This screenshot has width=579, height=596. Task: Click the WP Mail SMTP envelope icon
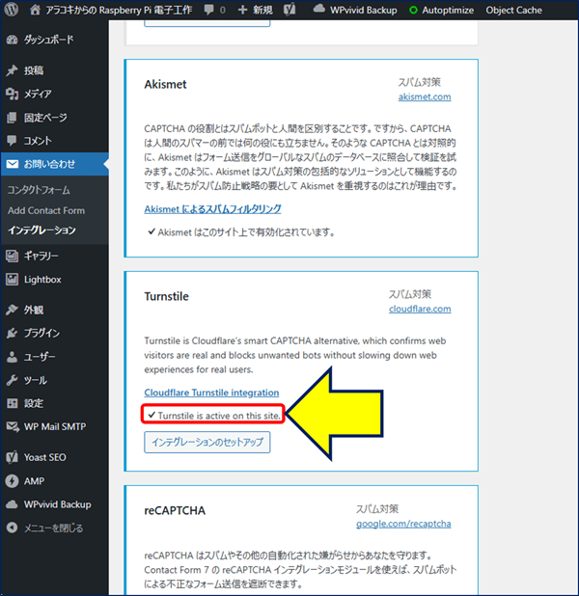tap(13, 427)
